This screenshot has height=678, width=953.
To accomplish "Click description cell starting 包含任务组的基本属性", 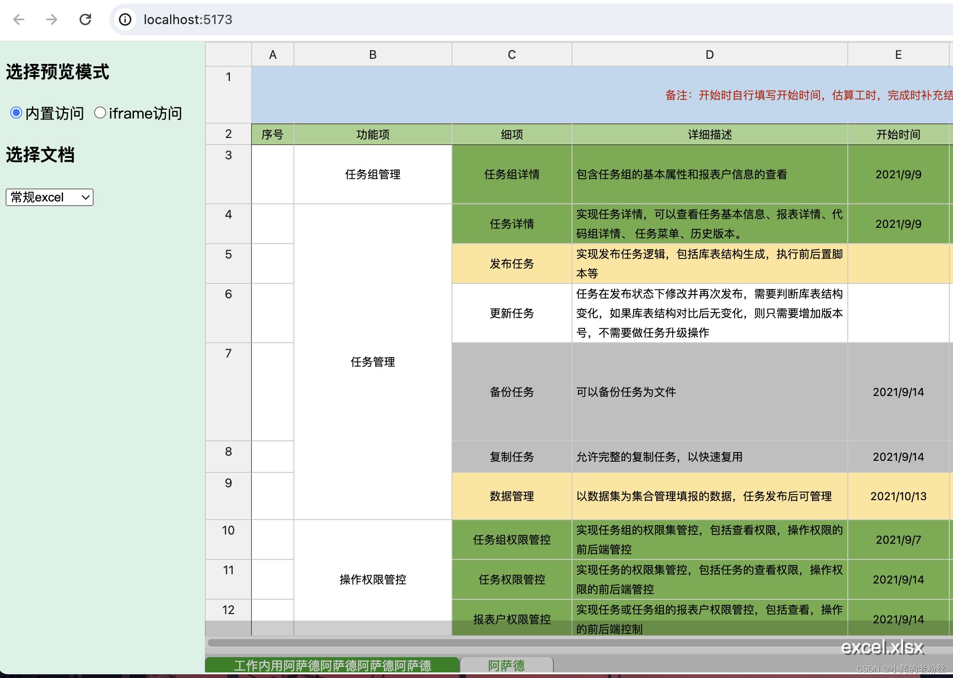I will coord(710,174).
